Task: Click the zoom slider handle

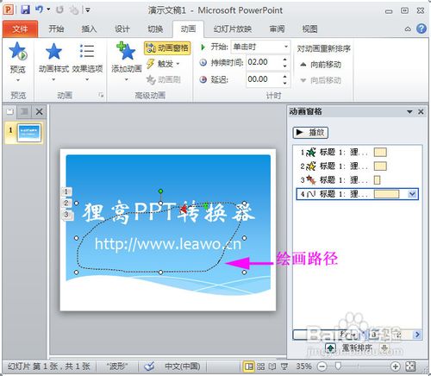Action: 338,366
